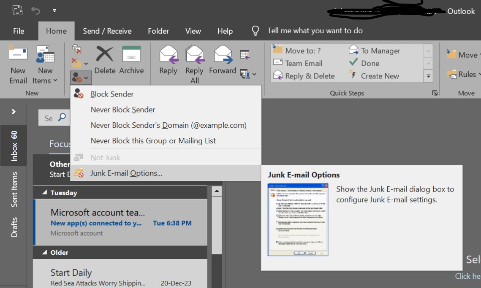Viewport: 481px width, 288px height.
Task: Open the Folder ribbon tab
Action: (158, 31)
